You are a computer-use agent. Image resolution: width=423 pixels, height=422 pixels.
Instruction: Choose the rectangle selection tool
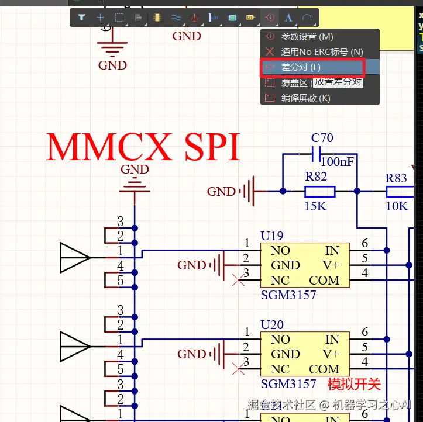(119, 18)
